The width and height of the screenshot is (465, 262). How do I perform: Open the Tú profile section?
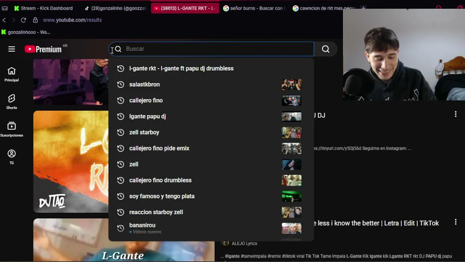(12, 157)
